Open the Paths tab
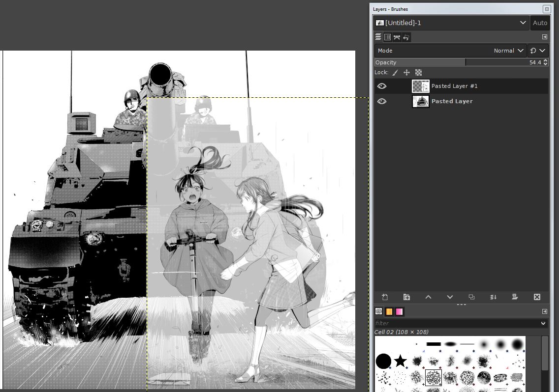Image resolution: width=559 pixels, height=392 pixels. [397, 37]
